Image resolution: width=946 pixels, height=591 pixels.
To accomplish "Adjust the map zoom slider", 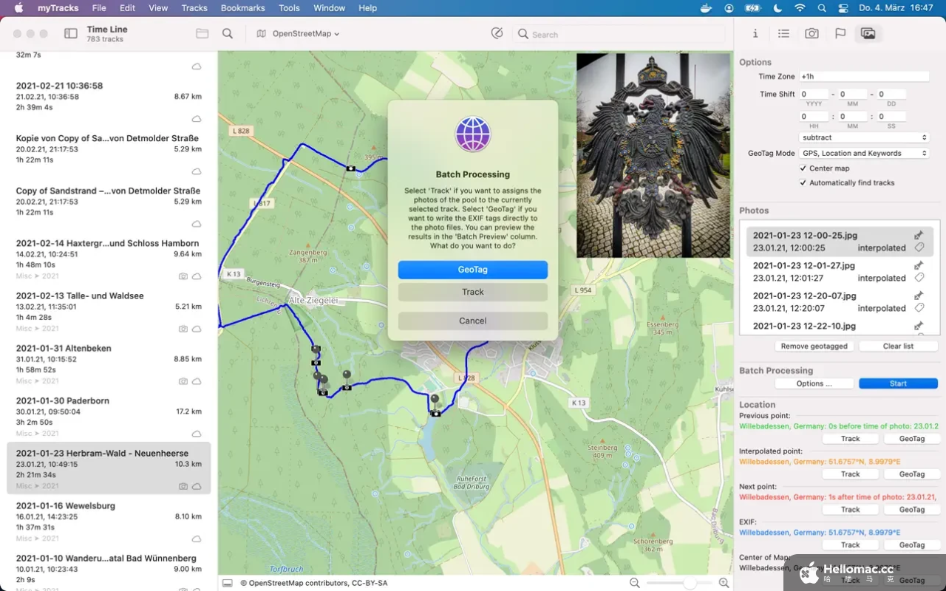I will point(689,583).
